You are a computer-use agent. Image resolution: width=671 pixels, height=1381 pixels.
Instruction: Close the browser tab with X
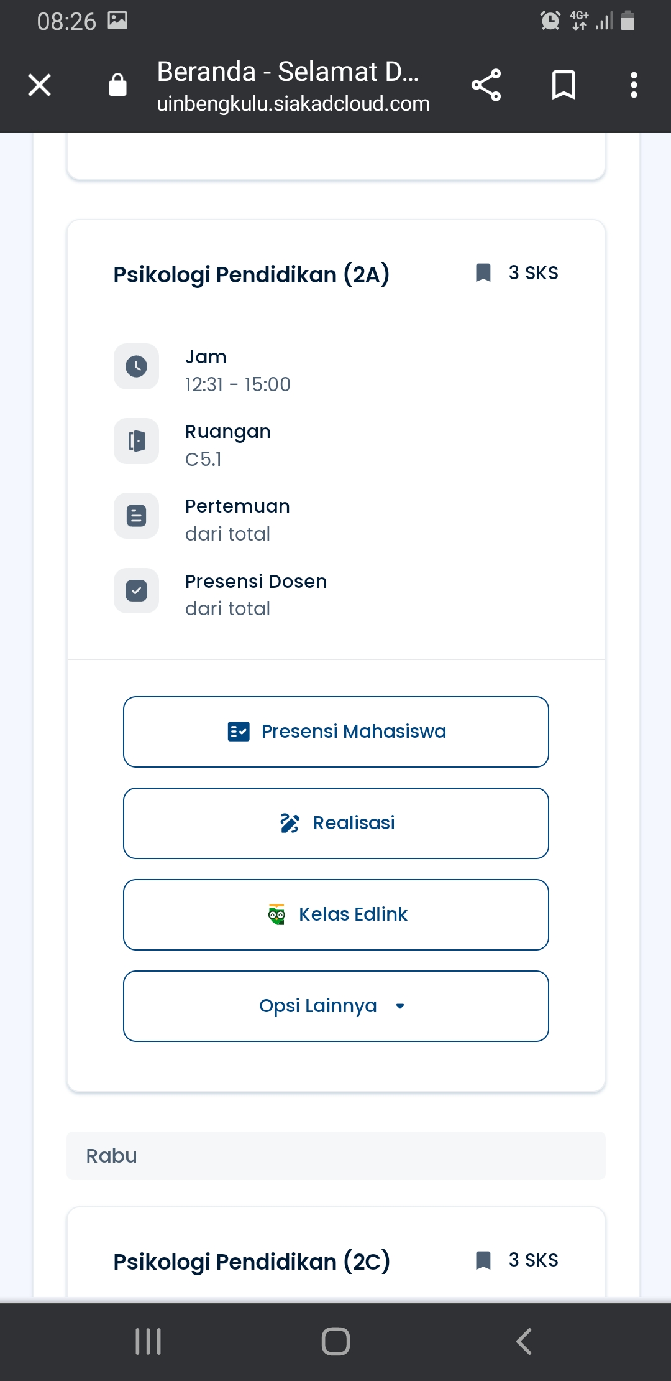[x=40, y=85]
